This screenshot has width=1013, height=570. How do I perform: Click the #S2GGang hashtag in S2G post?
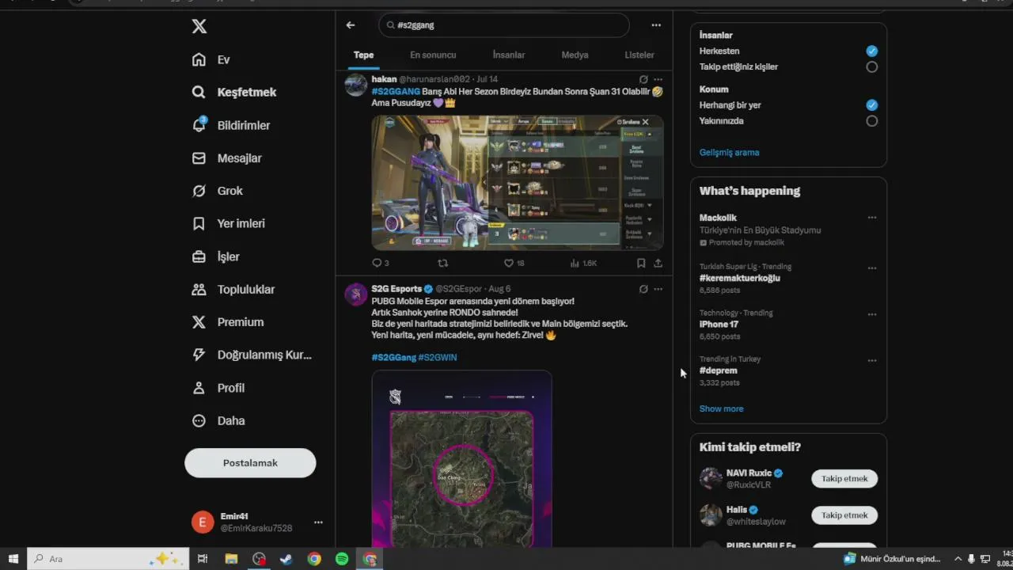393,357
